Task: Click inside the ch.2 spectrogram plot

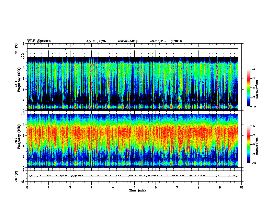Action: 133,141
